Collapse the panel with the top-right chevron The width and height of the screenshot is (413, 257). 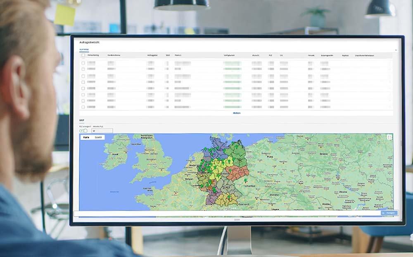(x=396, y=50)
